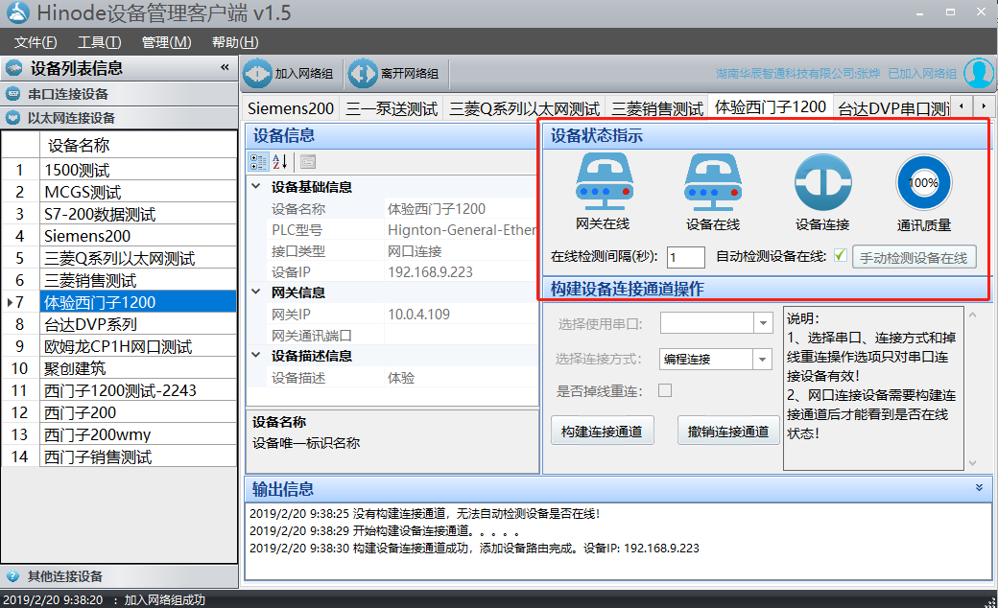Select the 网关在线 gateway status icon
The image size is (998, 608).
(604, 182)
